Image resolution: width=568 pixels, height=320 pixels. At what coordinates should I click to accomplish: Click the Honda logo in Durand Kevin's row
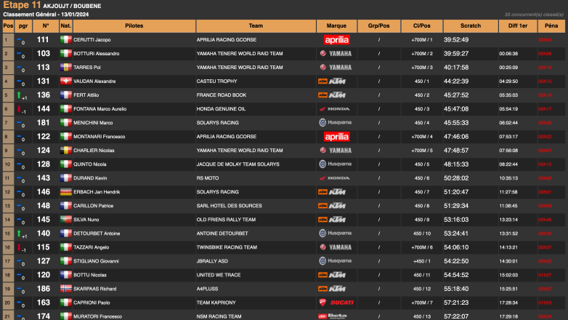click(334, 178)
